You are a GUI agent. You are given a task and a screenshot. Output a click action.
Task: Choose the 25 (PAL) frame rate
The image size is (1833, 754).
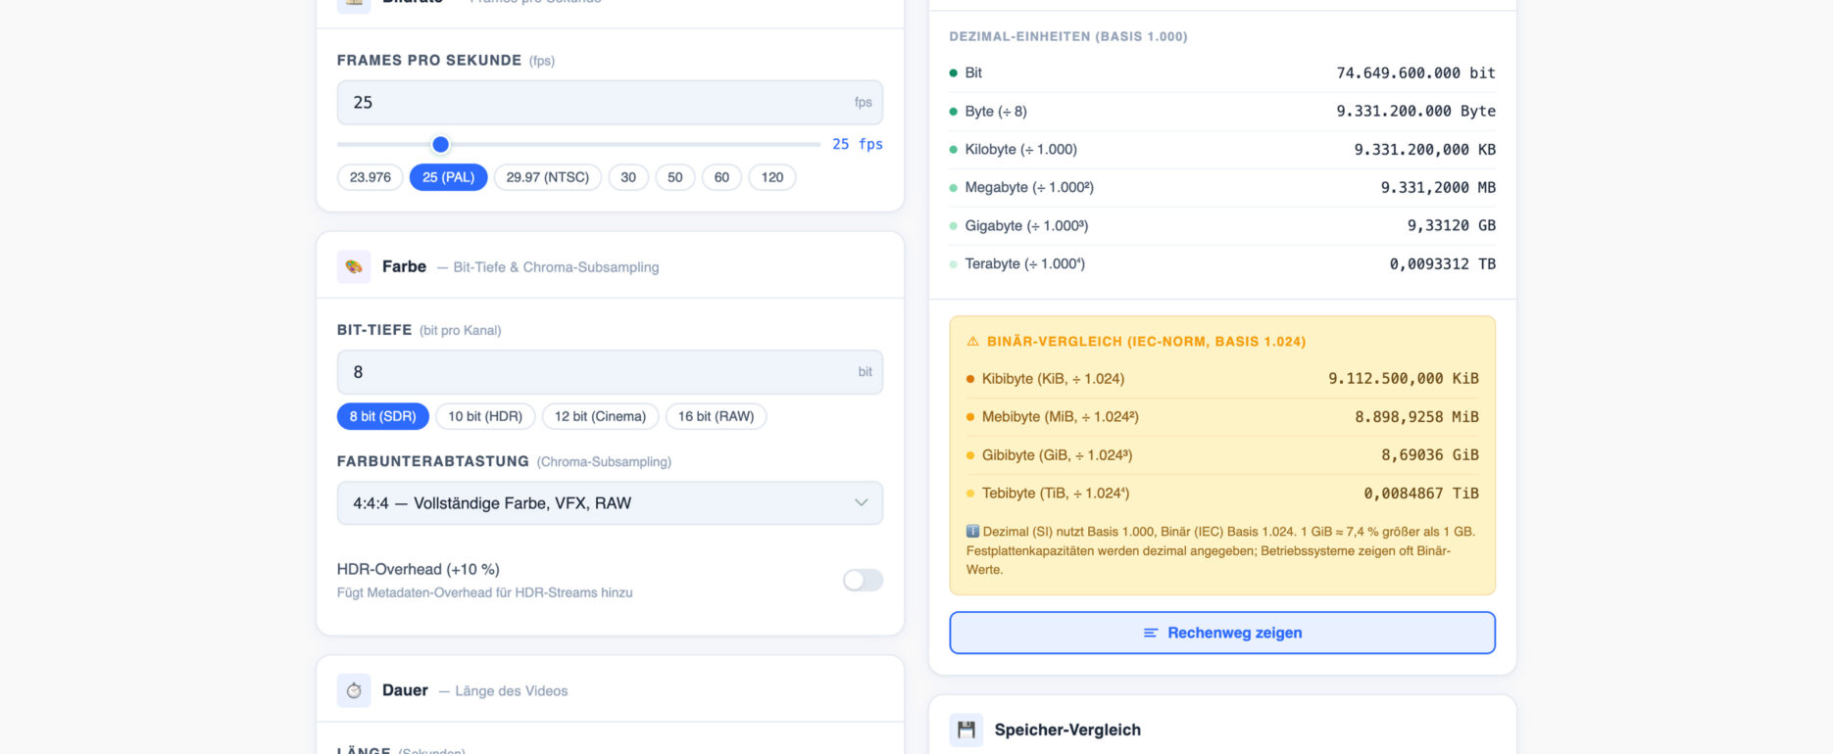[448, 177]
